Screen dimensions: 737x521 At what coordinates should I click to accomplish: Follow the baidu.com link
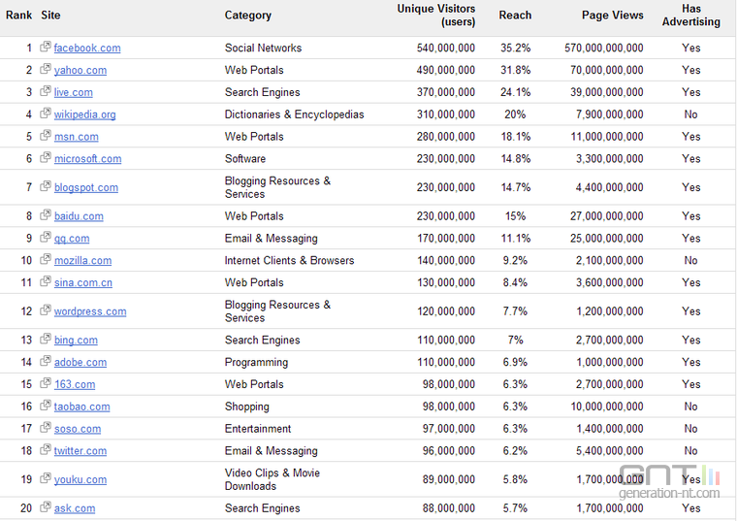coord(79,216)
